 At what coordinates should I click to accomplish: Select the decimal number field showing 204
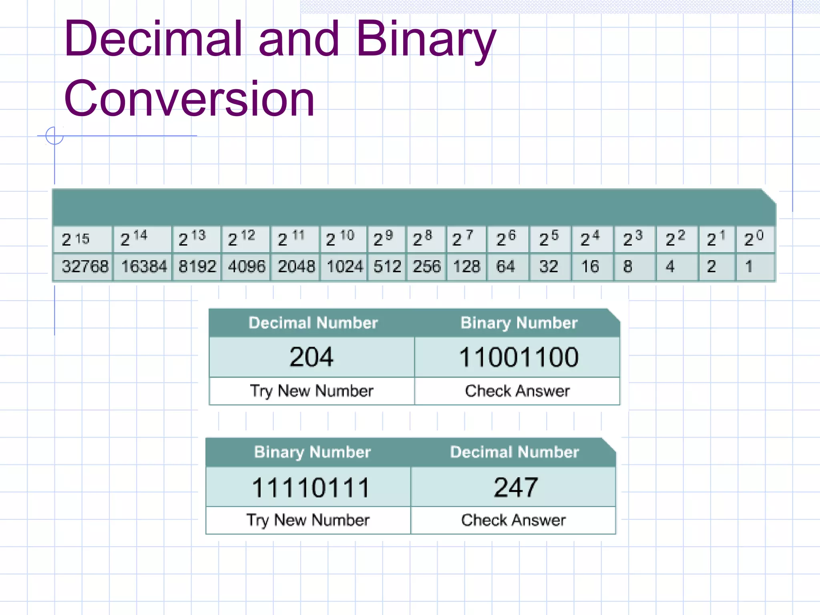312,357
